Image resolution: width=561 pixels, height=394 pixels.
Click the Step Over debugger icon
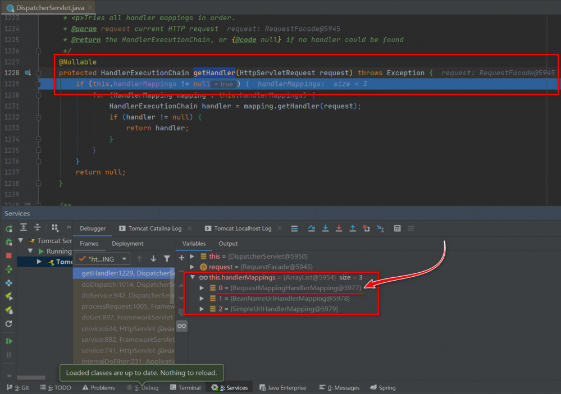pos(312,228)
